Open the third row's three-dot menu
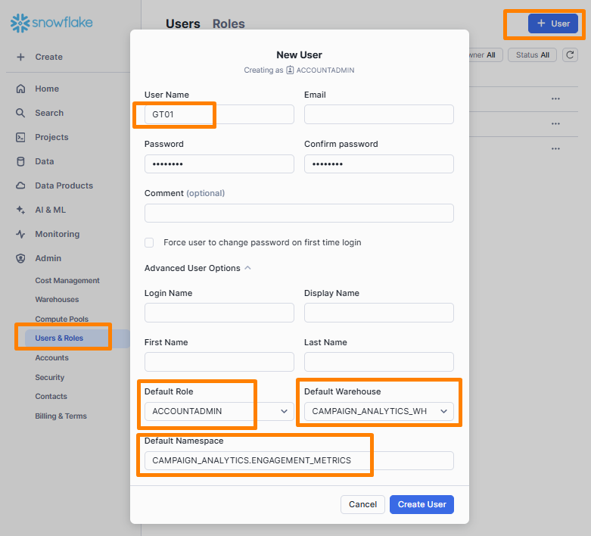This screenshot has height=536, width=591. [555, 148]
